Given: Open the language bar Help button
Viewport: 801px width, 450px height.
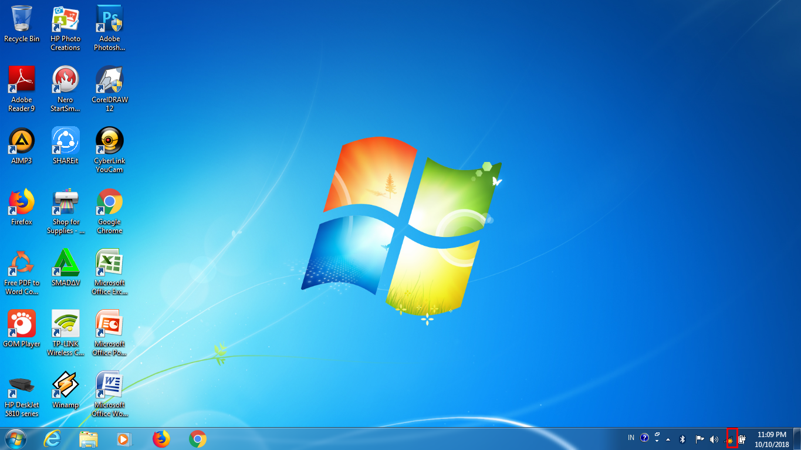Looking at the screenshot, I should click(644, 438).
